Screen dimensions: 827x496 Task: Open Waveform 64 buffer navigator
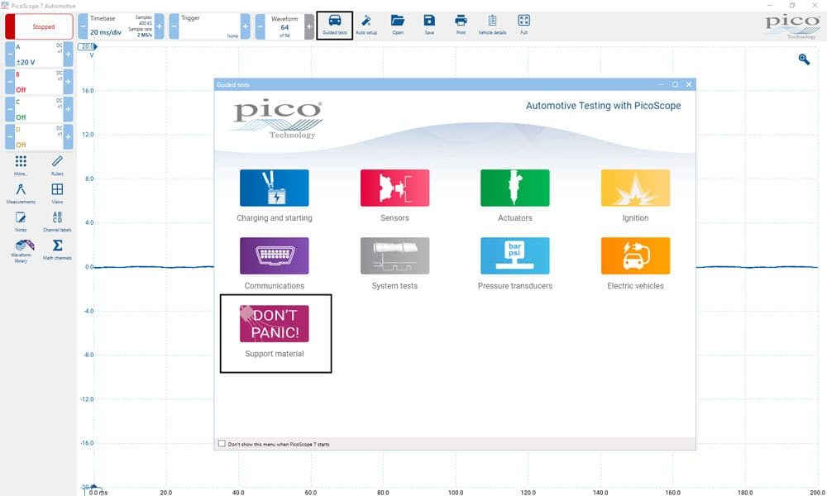click(284, 26)
